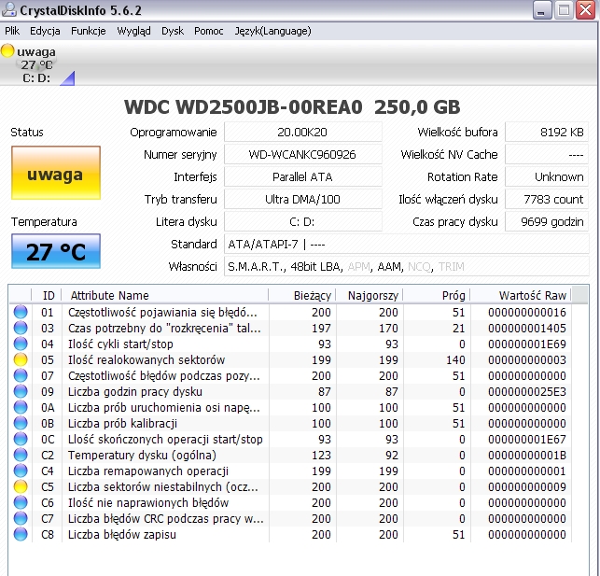The height and width of the screenshot is (576, 600).
Task: Click blue status circle on row 0A
Action: click(21, 408)
